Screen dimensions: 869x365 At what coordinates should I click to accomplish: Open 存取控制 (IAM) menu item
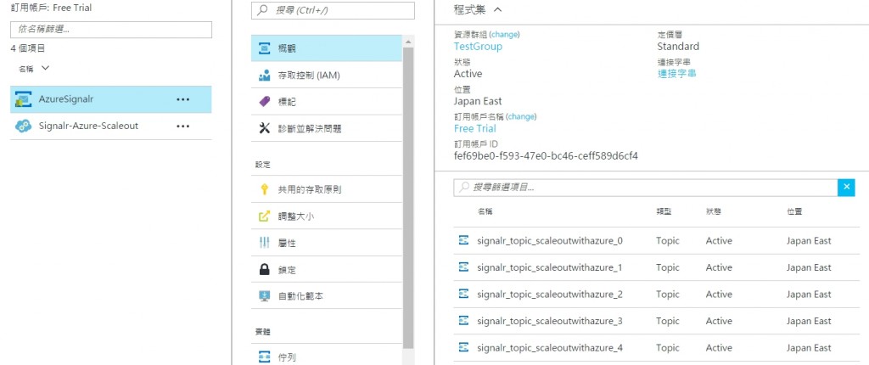(x=326, y=75)
